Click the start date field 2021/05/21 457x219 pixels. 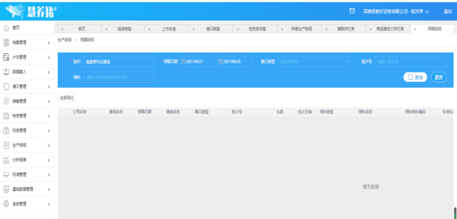(198, 62)
